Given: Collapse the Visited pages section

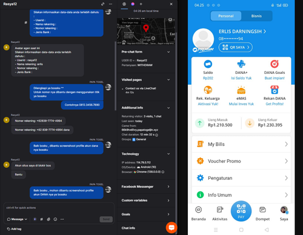Looking at the screenshot, I should click(x=168, y=80).
